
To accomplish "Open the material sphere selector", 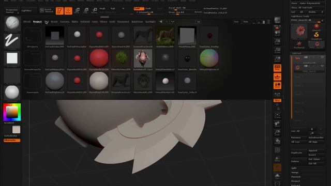I will (x=12, y=92).
